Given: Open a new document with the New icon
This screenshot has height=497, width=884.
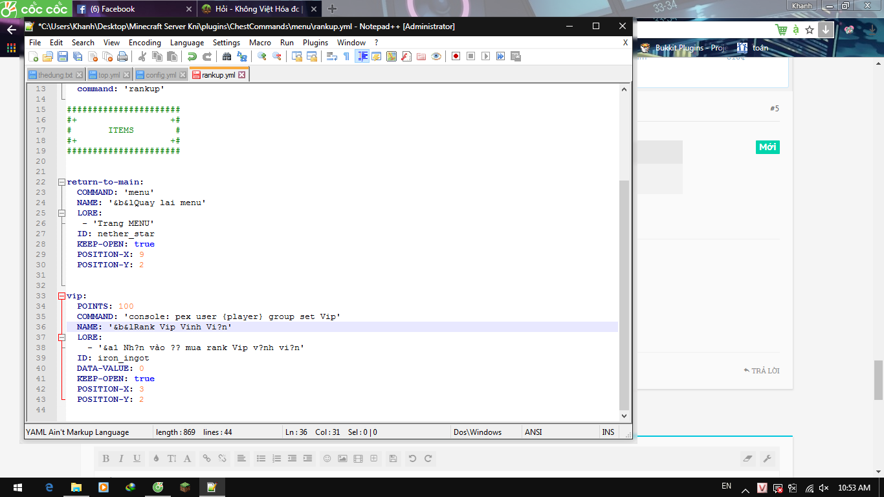Looking at the screenshot, I should click(x=33, y=56).
